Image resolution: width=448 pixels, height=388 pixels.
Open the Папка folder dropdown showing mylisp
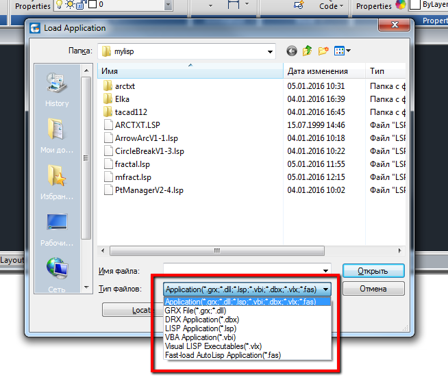coord(186,51)
